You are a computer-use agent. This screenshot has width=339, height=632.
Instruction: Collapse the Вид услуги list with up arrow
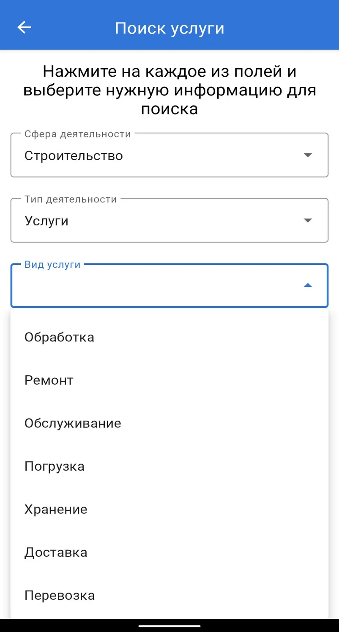click(308, 286)
